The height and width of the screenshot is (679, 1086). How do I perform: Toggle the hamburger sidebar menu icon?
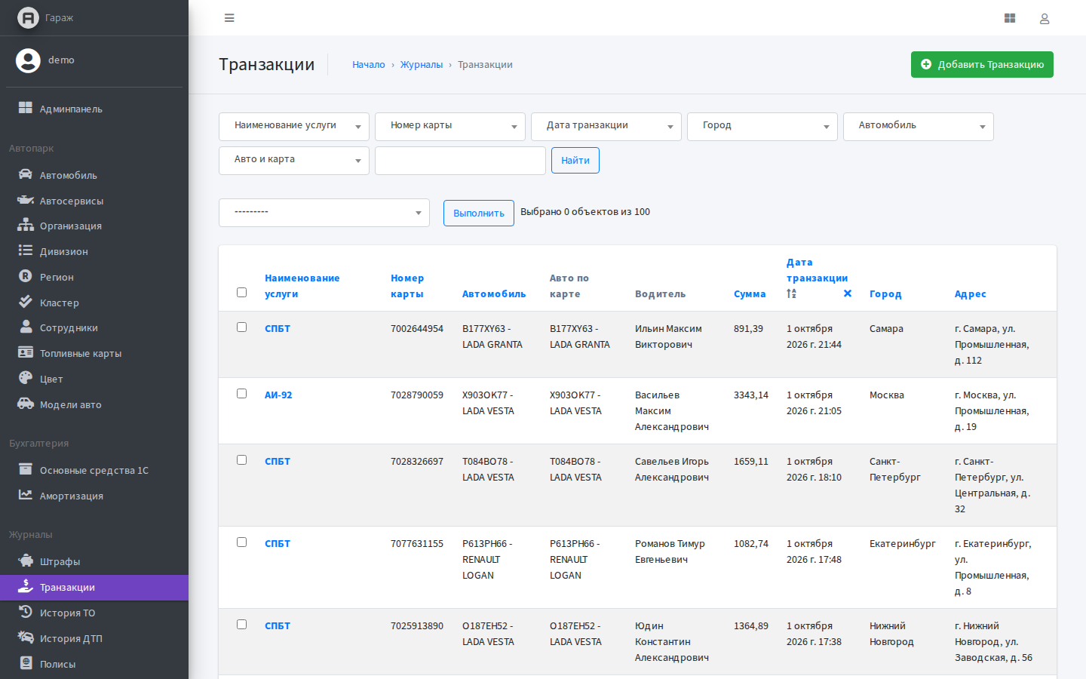pyautogui.click(x=229, y=18)
